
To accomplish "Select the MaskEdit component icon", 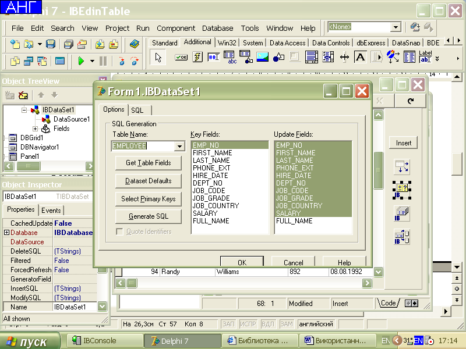I will pos(213,57).
